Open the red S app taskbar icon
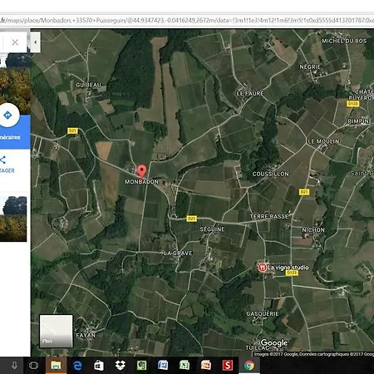Screen dimensions: 374x374 (x=228, y=366)
